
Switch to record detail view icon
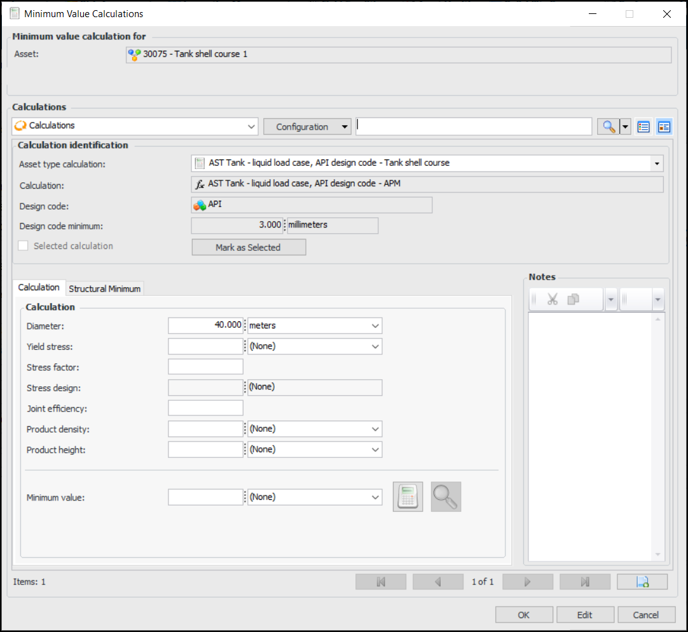coord(664,127)
